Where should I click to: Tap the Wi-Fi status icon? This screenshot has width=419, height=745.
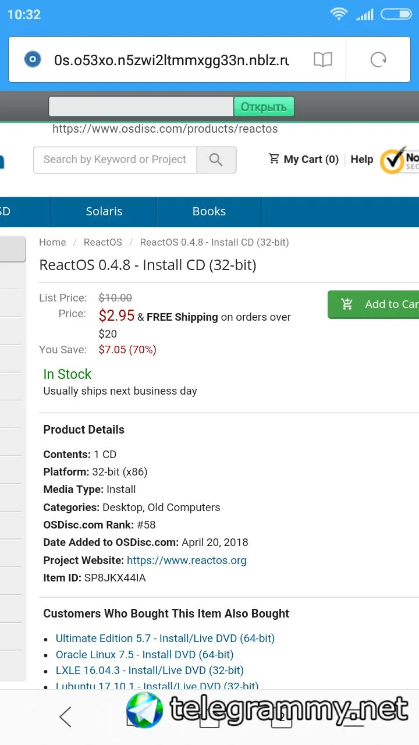coord(338,15)
